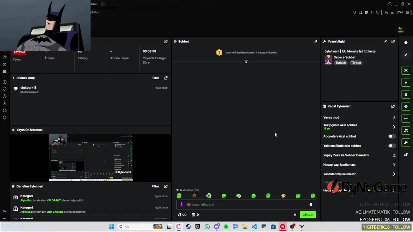Open Yapay Zeka ile Sohbet Denetimi link

pos(394,155)
